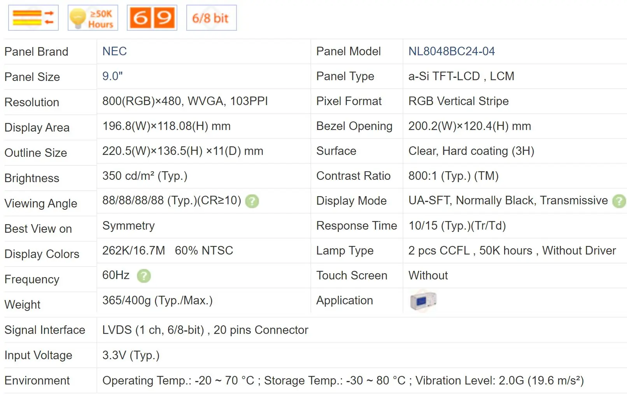The image size is (627, 395).
Task: Click the Panel Type label
Action: tap(345, 76)
